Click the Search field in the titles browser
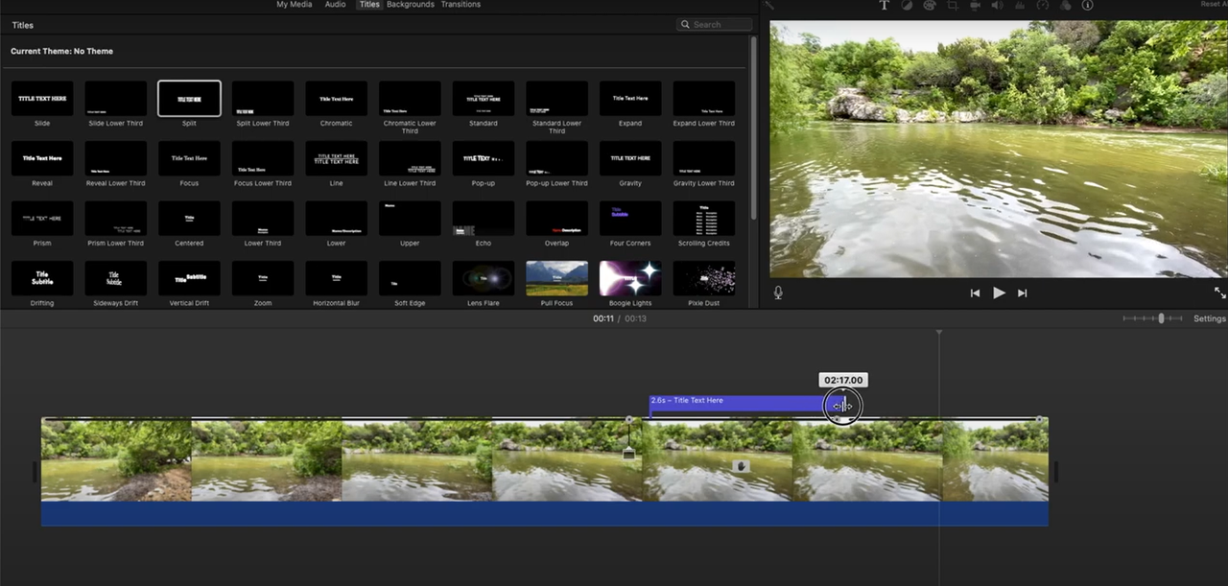 (x=714, y=25)
